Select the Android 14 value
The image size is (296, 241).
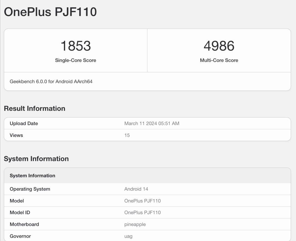pyautogui.click(x=136, y=189)
